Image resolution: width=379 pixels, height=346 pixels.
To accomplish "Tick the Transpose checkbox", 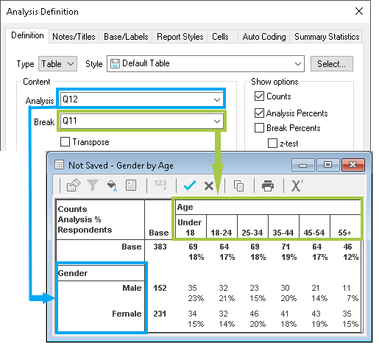I will pyautogui.click(x=65, y=142).
